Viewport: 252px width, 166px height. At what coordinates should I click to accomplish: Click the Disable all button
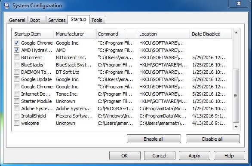click(212, 139)
